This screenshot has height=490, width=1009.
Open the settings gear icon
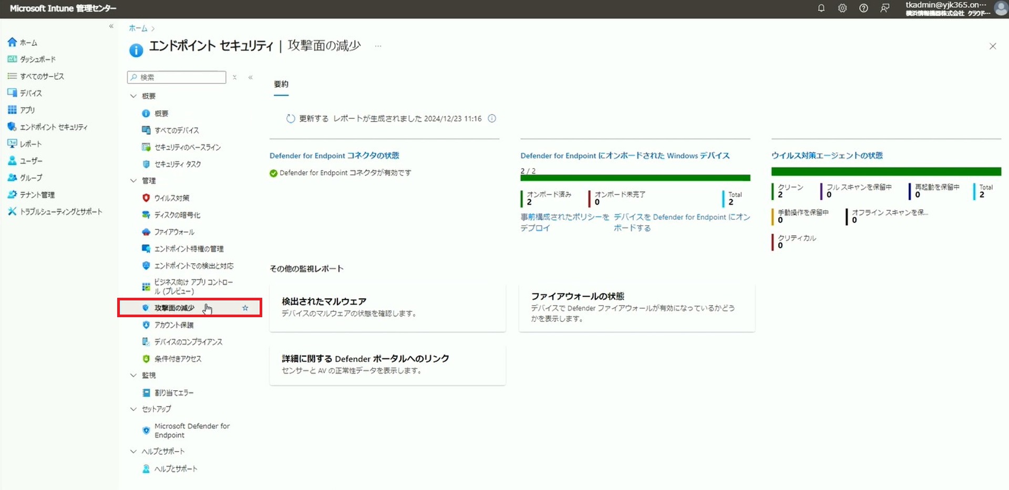click(x=842, y=8)
